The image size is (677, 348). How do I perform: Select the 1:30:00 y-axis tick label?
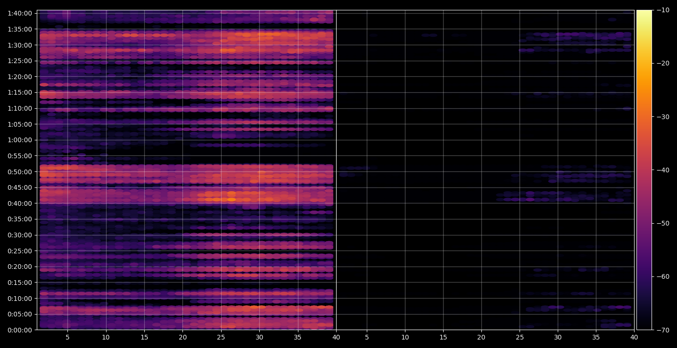[x=20, y=45]
